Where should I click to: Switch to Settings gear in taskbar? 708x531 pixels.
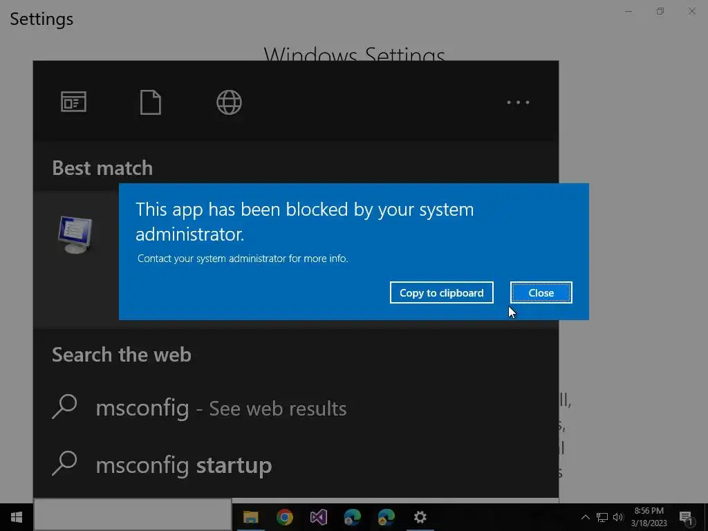point(420,517)
